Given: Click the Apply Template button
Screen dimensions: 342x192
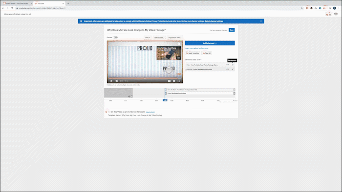Looking at the screenshot, I should tap(192, 53).
